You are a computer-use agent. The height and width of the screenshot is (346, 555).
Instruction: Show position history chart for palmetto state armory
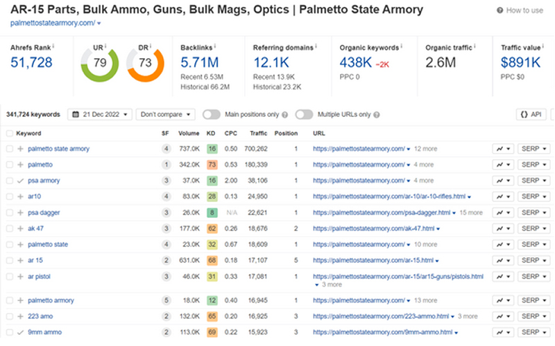(503, 149)
